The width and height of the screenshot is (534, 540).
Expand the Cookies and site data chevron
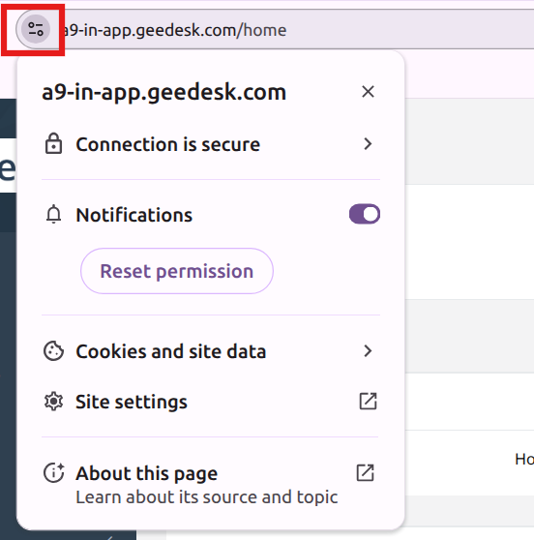368,351
